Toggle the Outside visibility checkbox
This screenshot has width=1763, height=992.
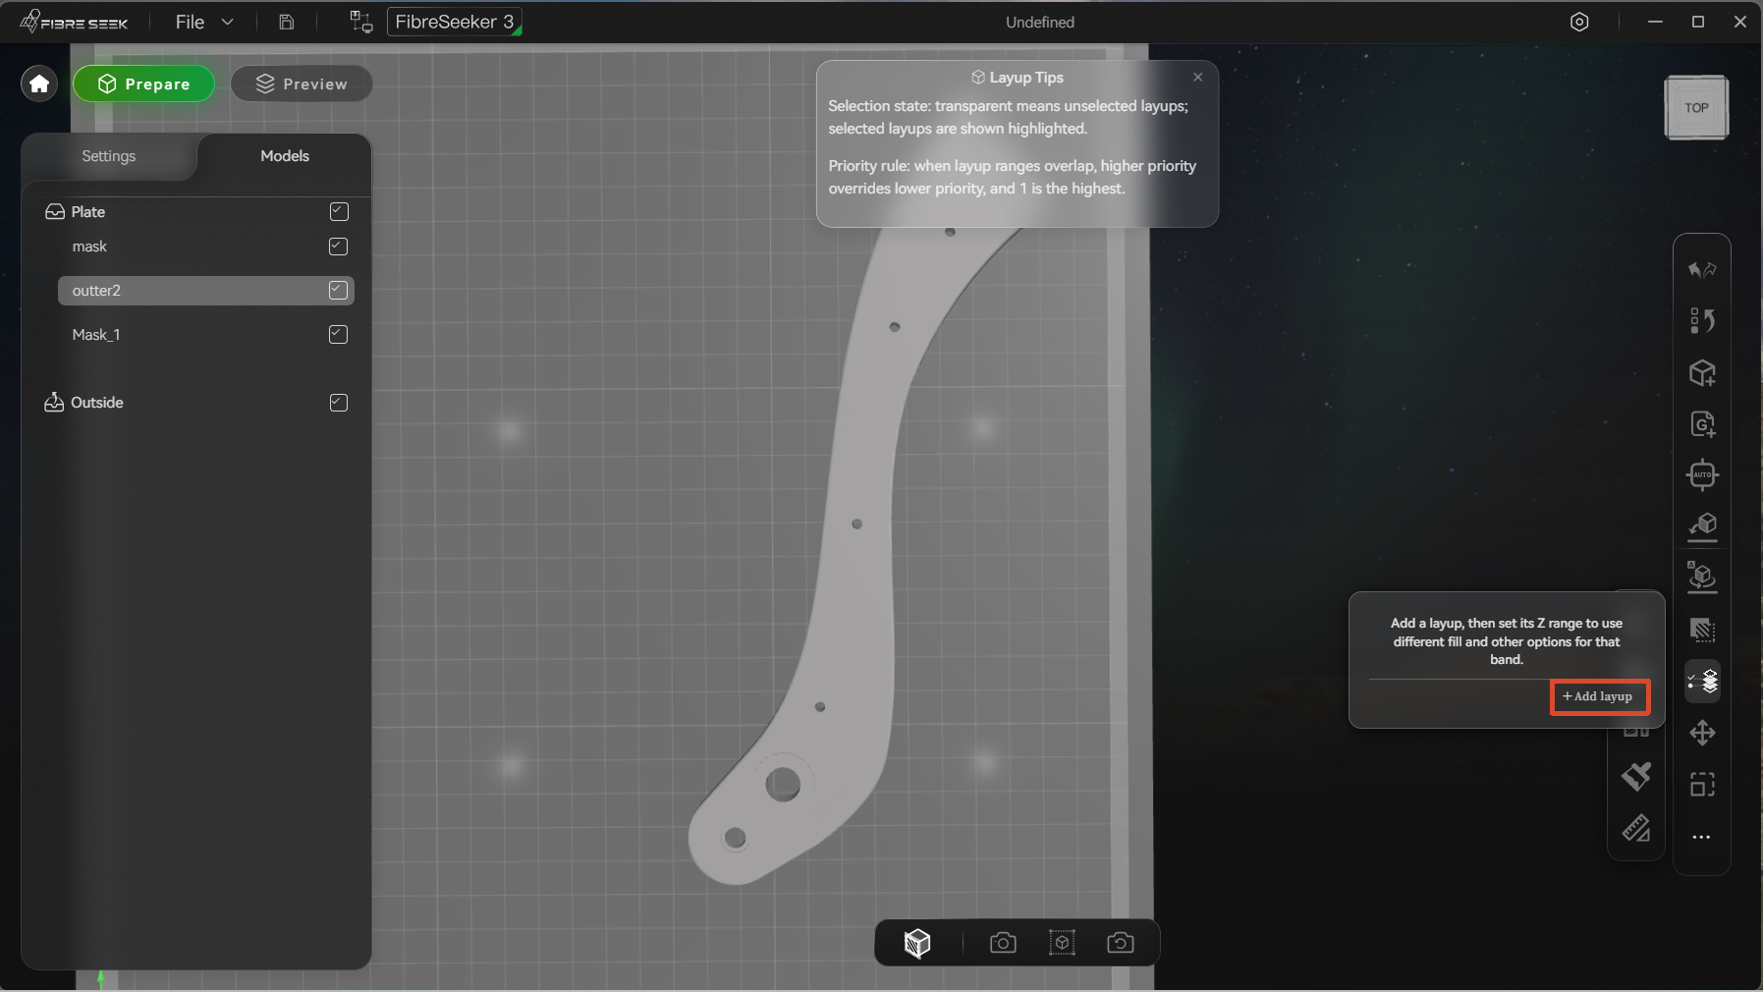click(x=339, y=403)
